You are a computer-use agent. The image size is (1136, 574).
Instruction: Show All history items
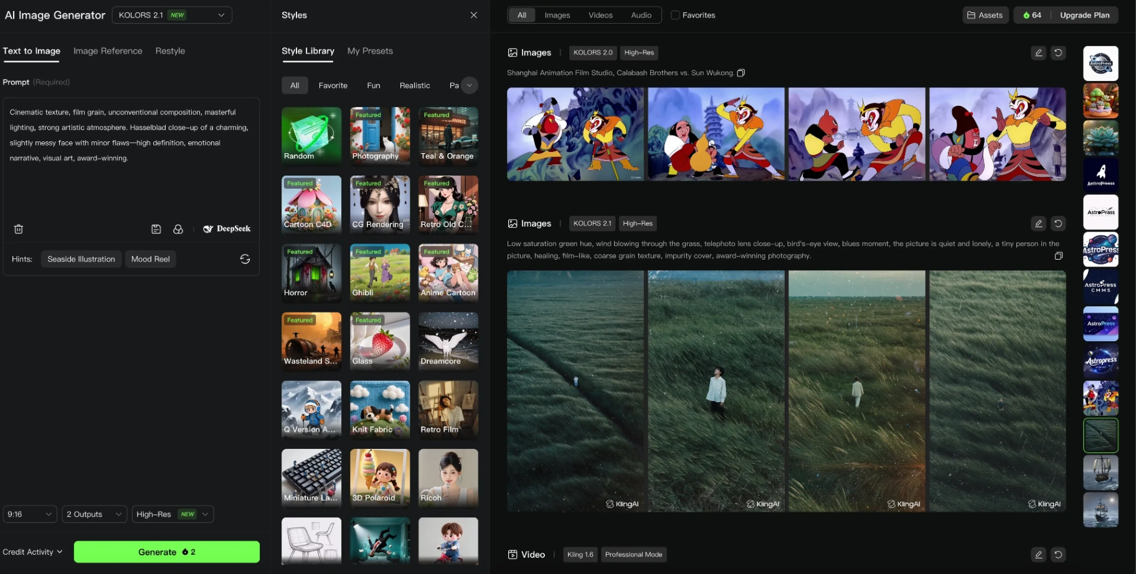pyautogui.click(x=522, y=15)
